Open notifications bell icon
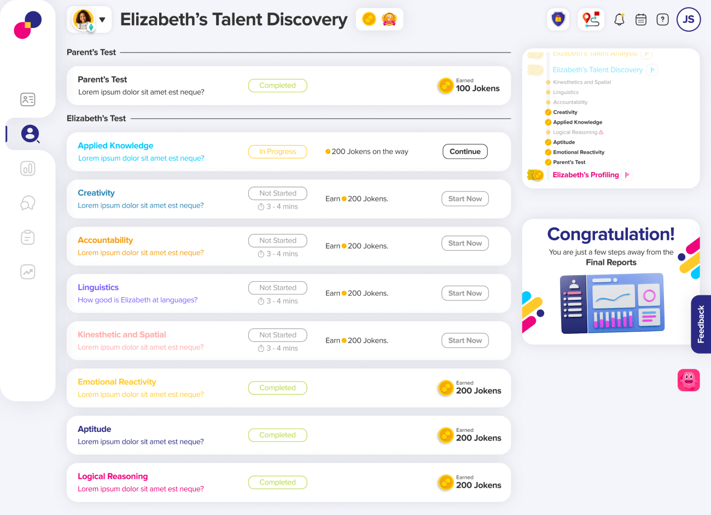711x515 pixels. click(x=619, y=20)
